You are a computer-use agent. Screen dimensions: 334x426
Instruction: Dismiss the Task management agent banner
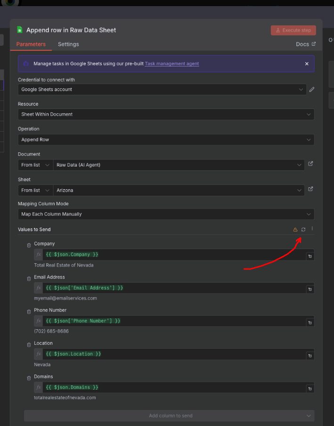[307, 64]
